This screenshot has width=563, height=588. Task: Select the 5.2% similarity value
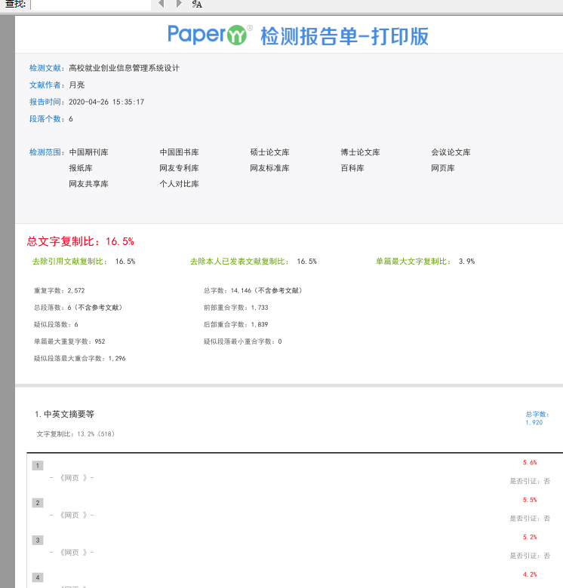click(530, 537)
